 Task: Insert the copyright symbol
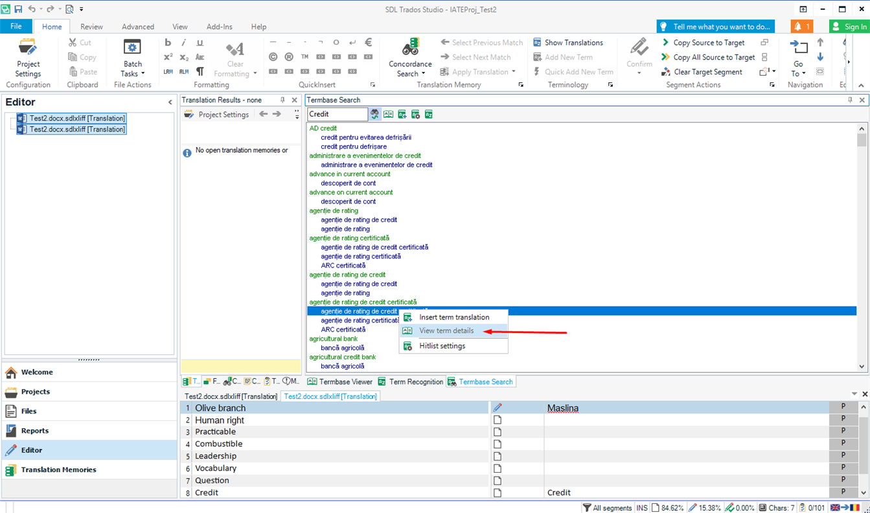[x=273, y=57]
